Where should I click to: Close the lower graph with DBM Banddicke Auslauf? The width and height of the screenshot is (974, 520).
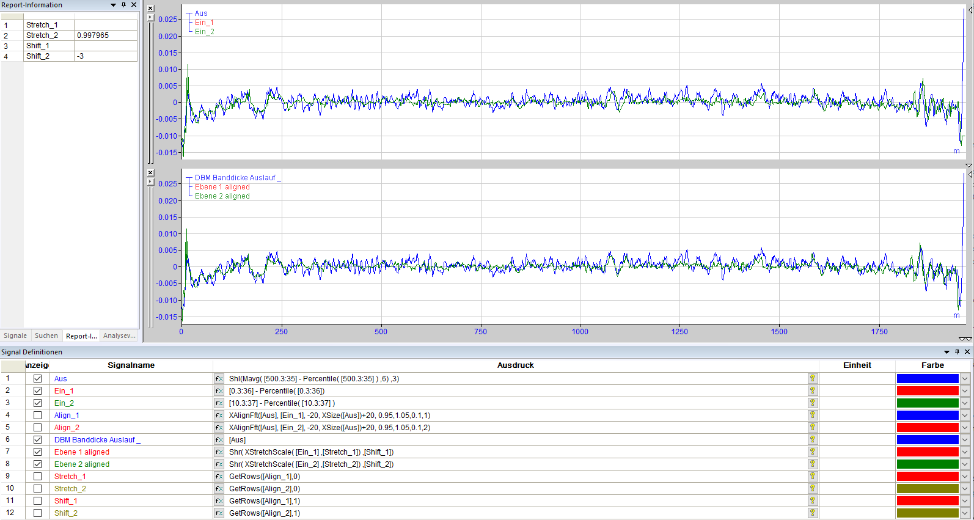(x=151, y=173)
